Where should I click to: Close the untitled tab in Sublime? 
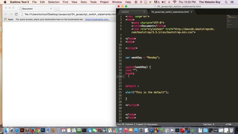[144, 12]
